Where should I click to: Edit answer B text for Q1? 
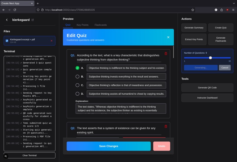click(x=126, y=77)
